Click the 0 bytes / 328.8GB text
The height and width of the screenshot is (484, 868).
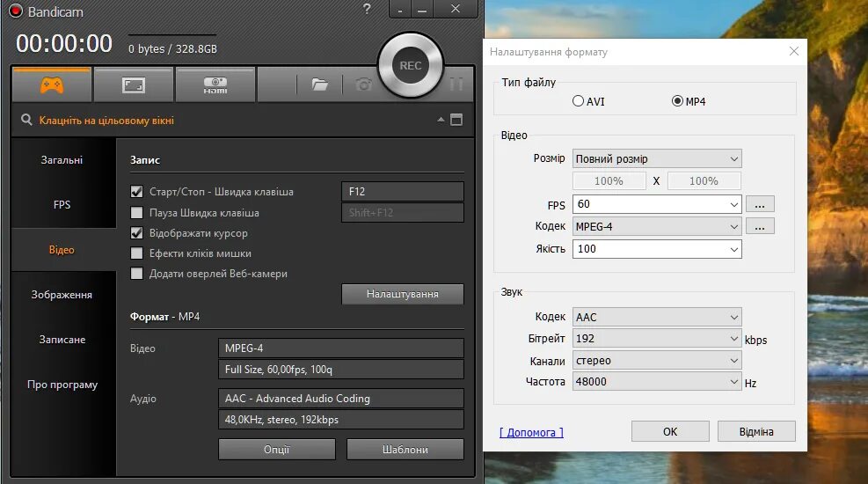click(172, 48)
